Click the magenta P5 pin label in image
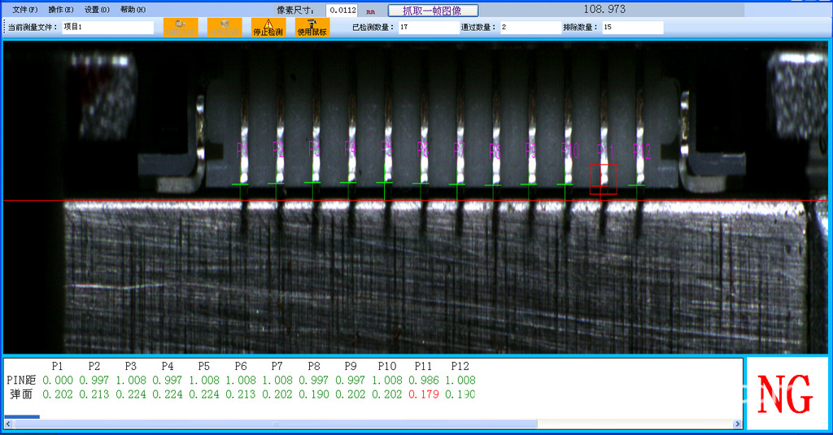833x435 pixels. tap(386, 150)
